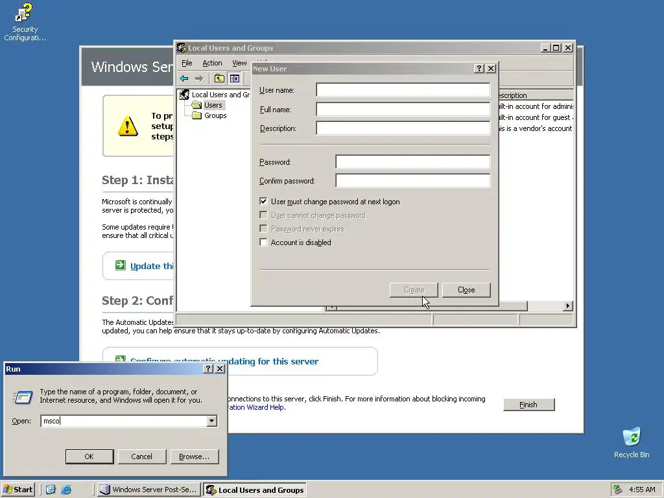Viewport: 664px width, 498px height.
Task: Click Browse... in Run dialog
Action: (195, 456)
